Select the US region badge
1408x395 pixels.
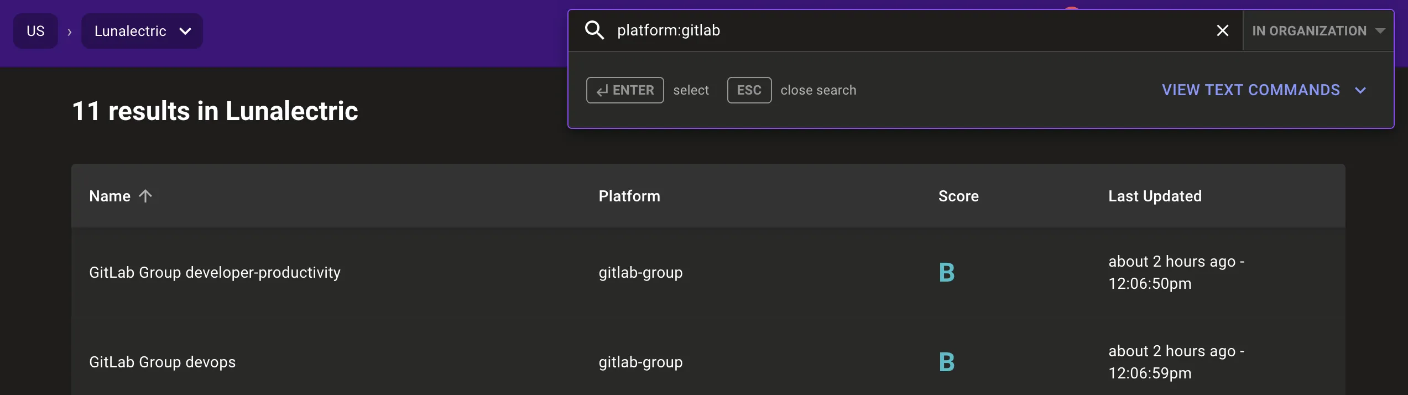pyautogui.click(x=35, y=30)
